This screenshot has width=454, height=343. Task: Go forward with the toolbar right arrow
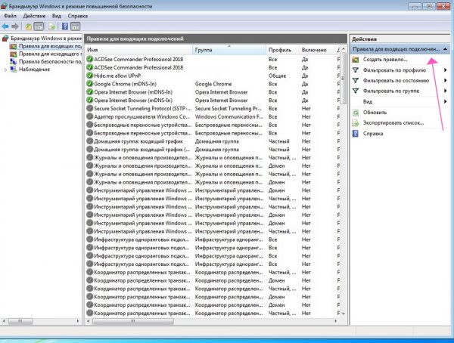coord(15,26)
